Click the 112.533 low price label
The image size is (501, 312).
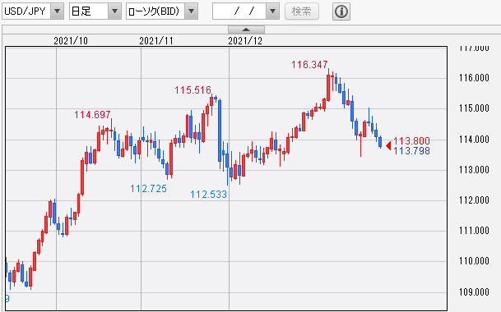[208, 195]
